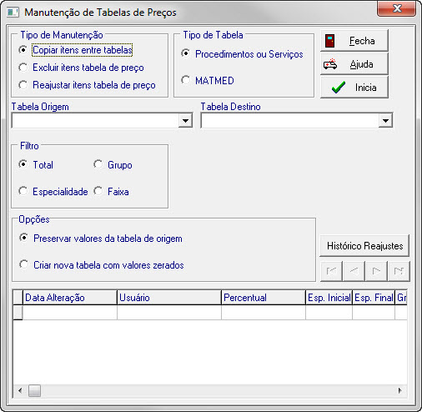Click the grid horizontal scrollbar right arrow

pyautogui.click(x=400, y=390)
